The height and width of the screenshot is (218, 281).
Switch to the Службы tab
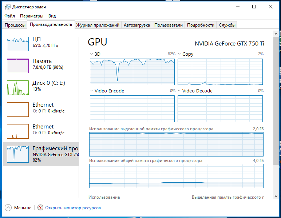coord(227,25)
